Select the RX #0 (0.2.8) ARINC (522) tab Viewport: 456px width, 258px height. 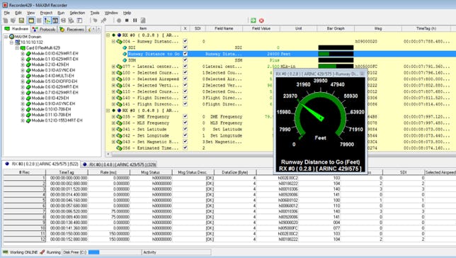click(x=42, y=164)
